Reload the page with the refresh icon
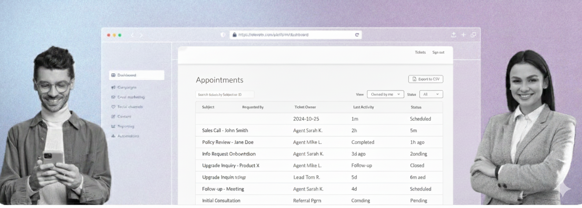582x208 pixels. coord(357,35)
